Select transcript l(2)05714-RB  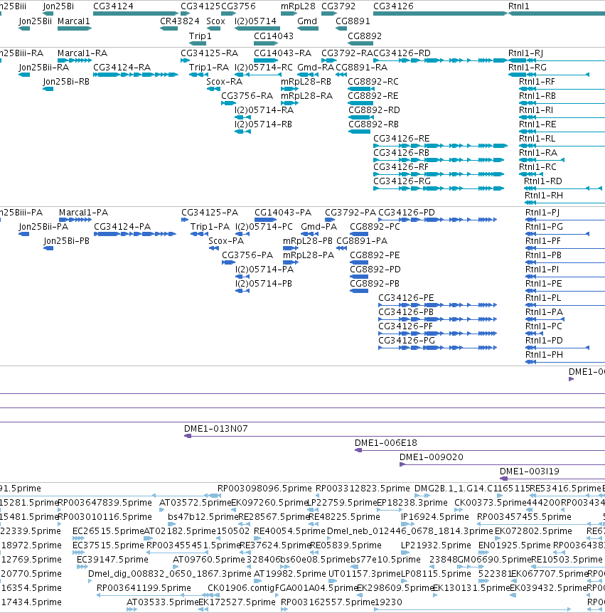click(263, 124)
